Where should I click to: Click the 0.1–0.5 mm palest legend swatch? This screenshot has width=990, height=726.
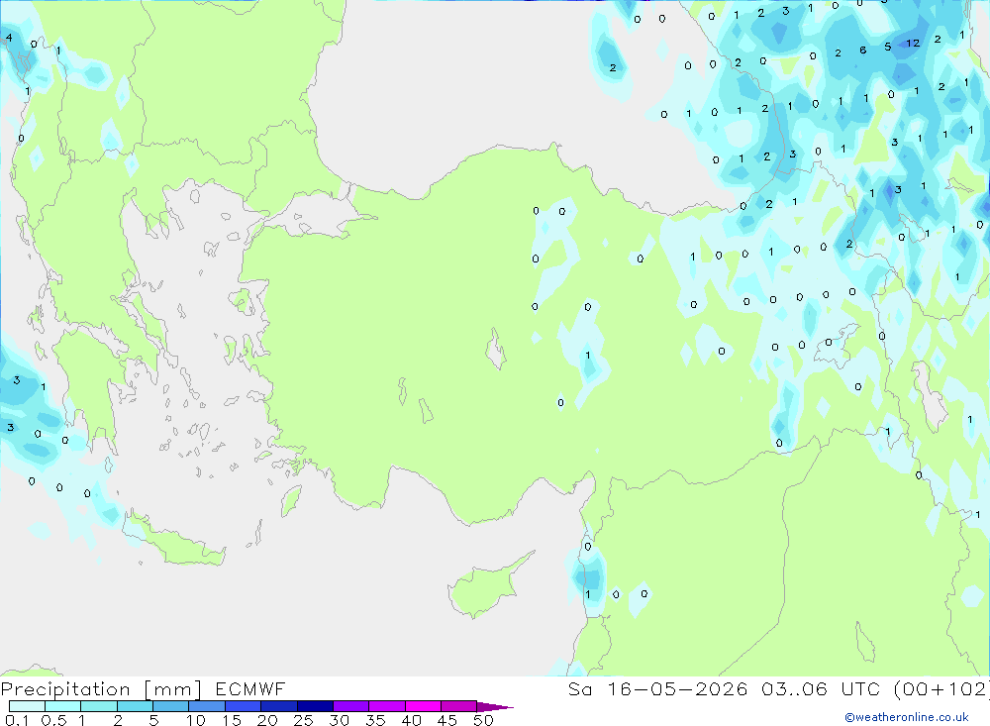(x=27, y=706)
